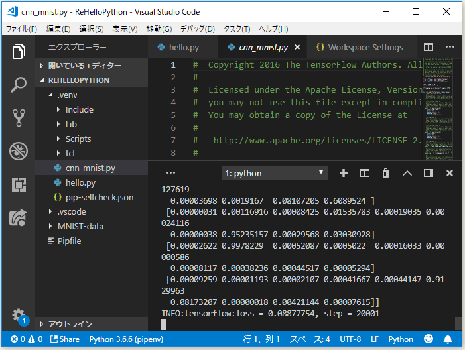The width and height of the screenshot is (465, 350).
Task: Expand the MNIST-data folder
Action: pos(92,227)
